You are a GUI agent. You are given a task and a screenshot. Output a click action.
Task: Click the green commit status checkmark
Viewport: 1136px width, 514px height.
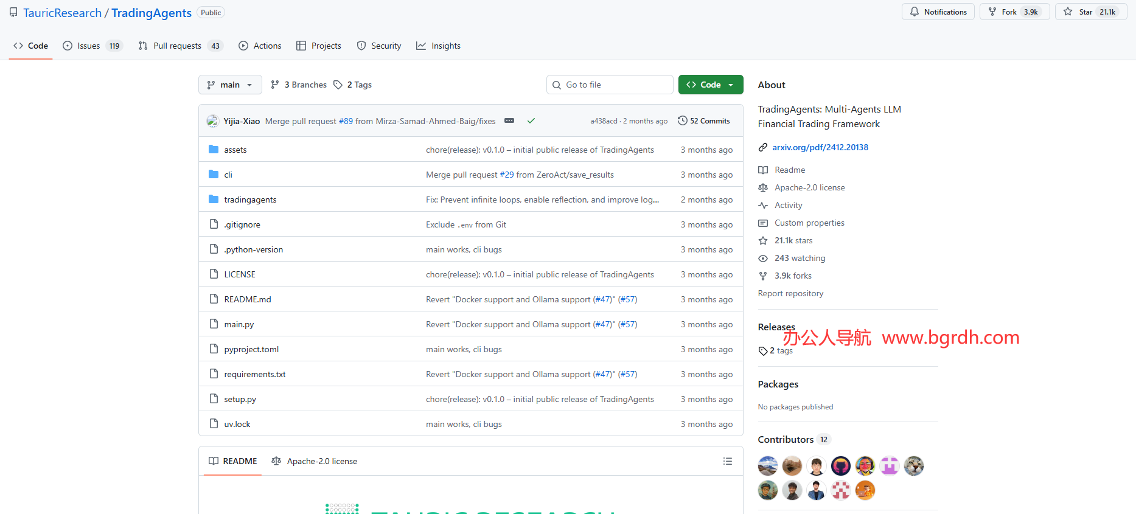[531, 121]
